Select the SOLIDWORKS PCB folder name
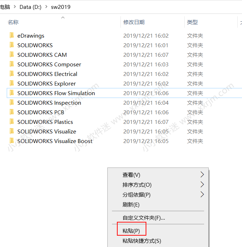The height and width of the screenshot is (247, 242). click(41, 112)
